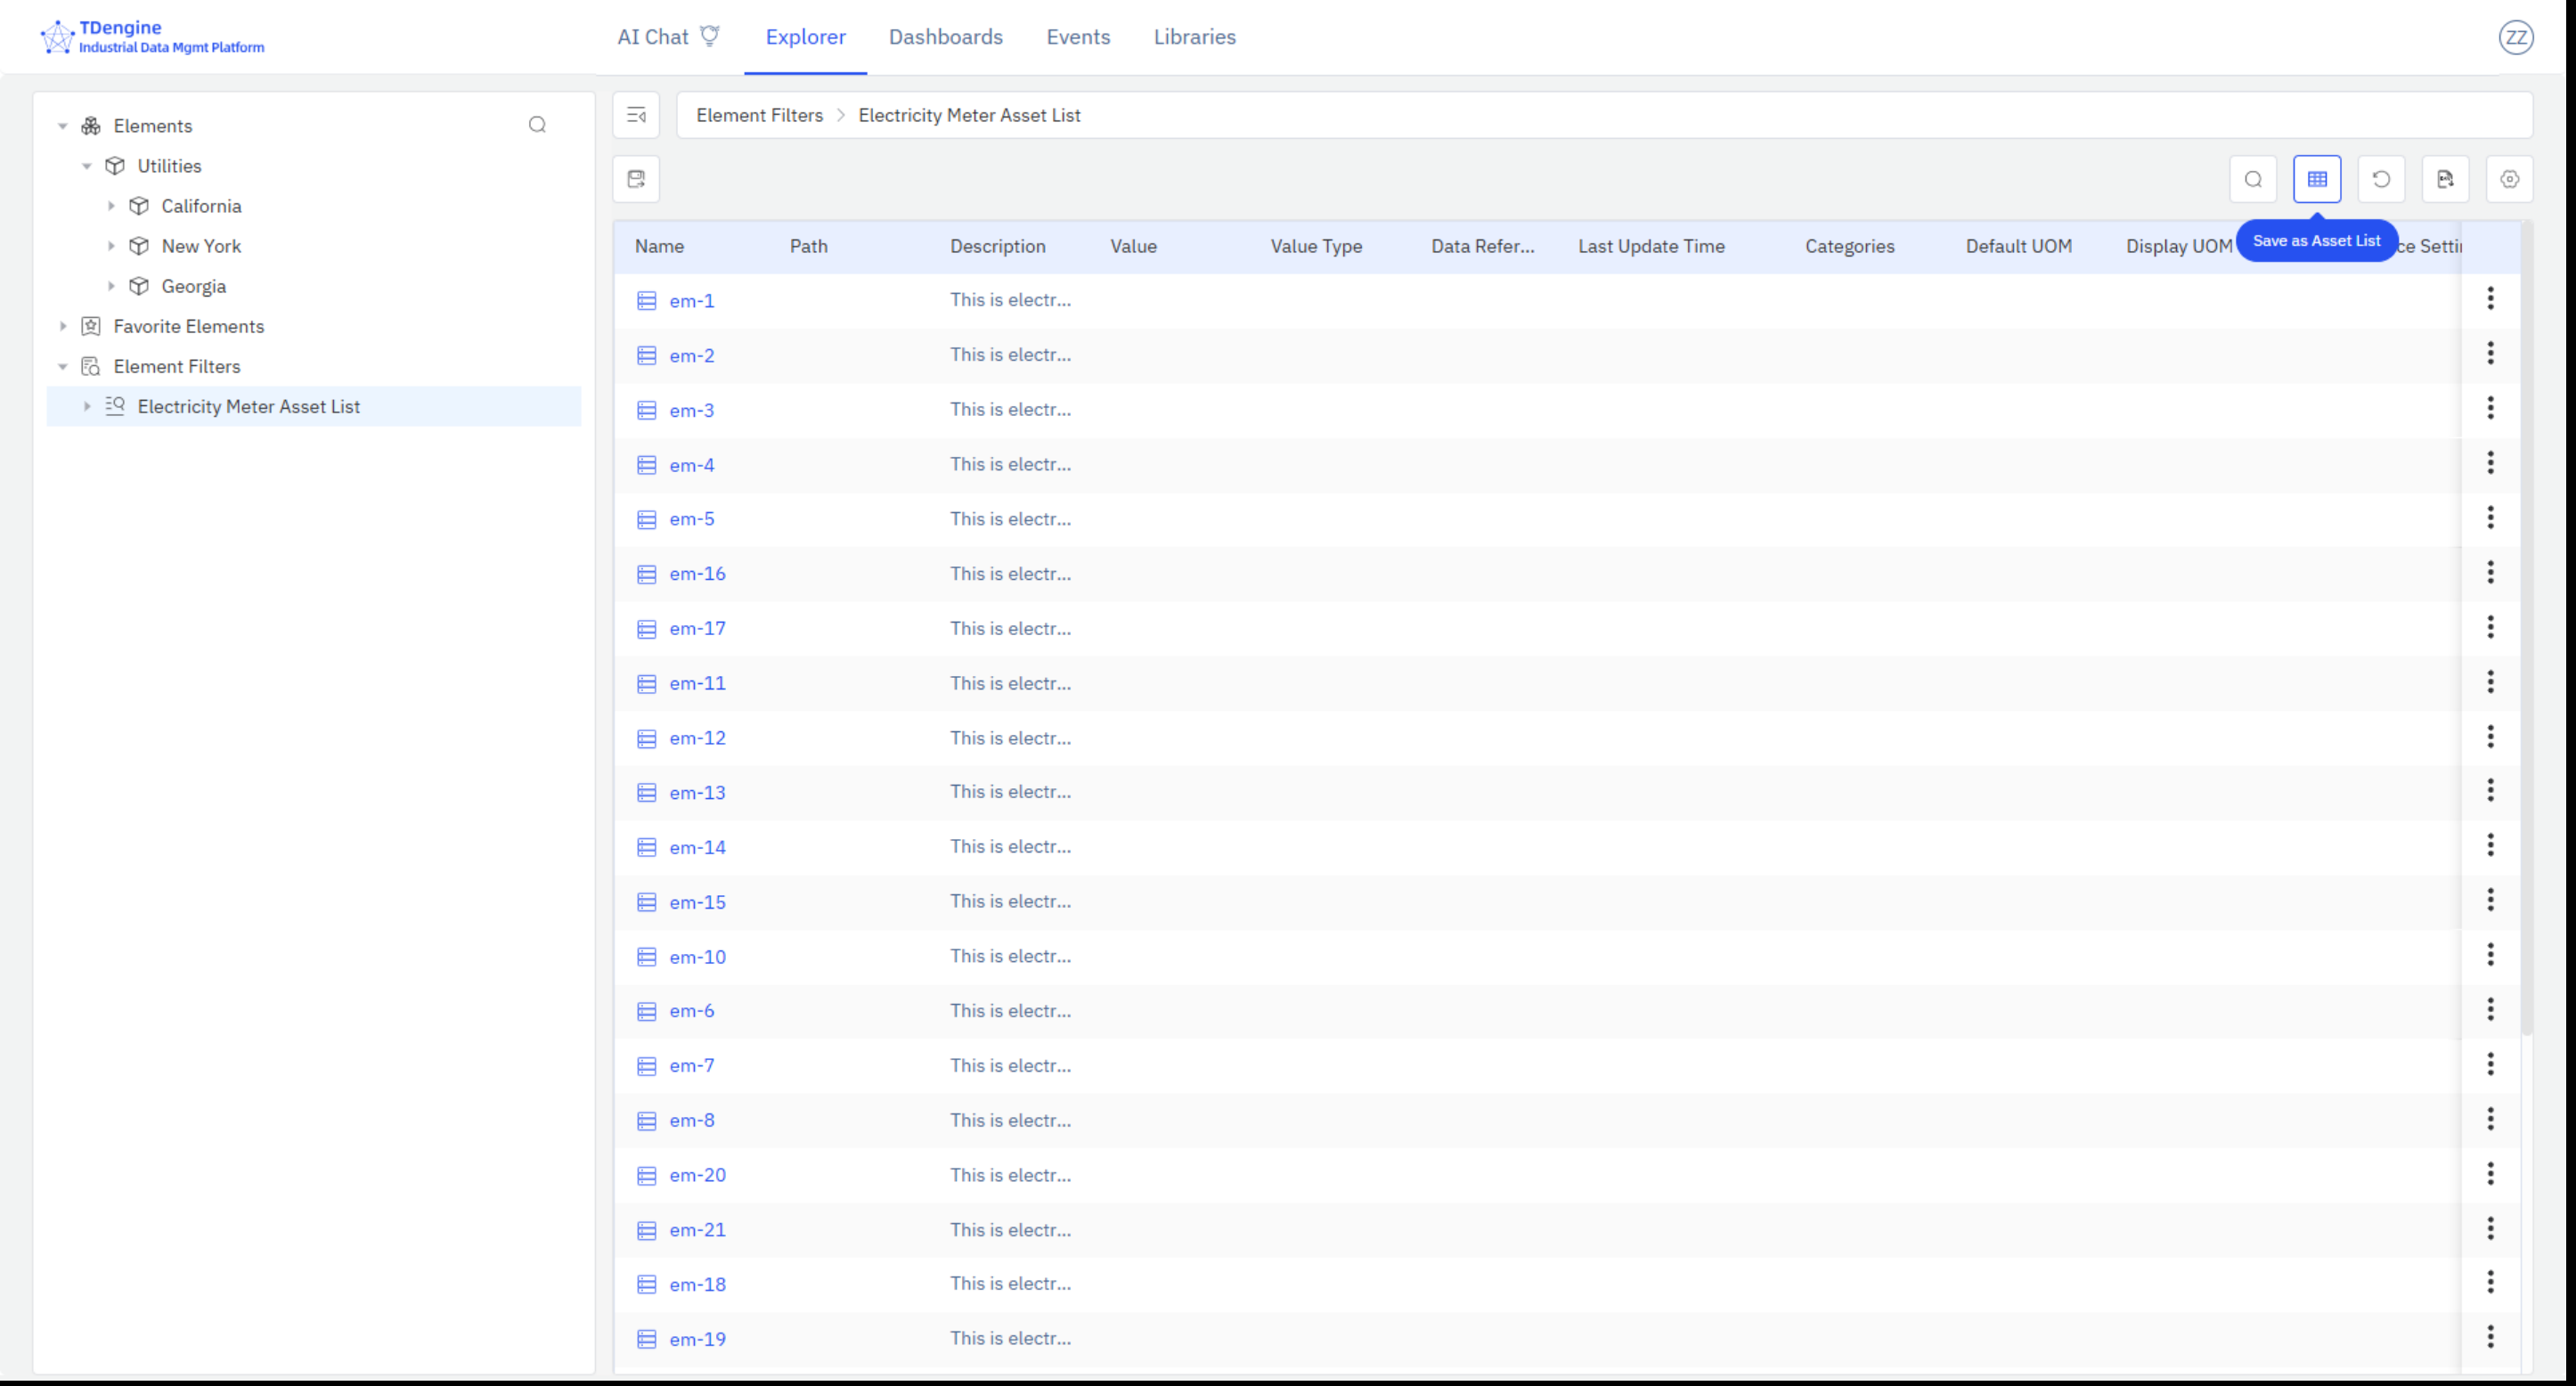Expand the New York node
Screen dimensions: 2576x1386
click(x=112, y=246)
